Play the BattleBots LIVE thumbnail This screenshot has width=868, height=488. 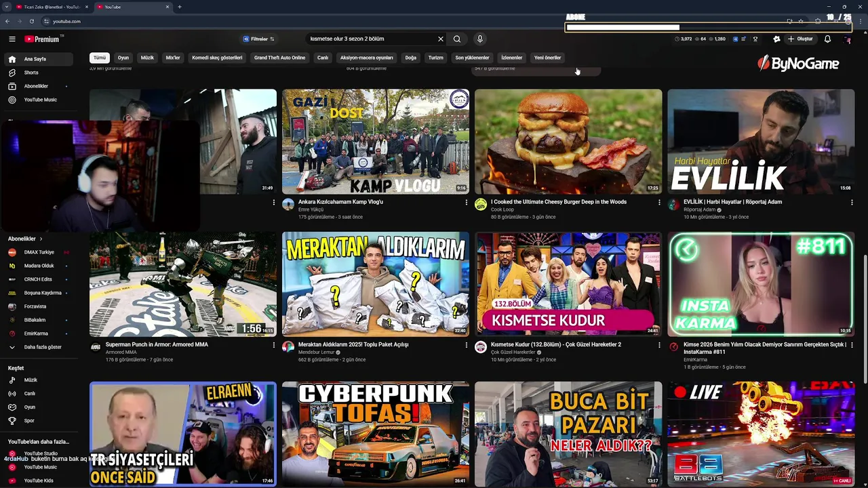pos(761,434)
